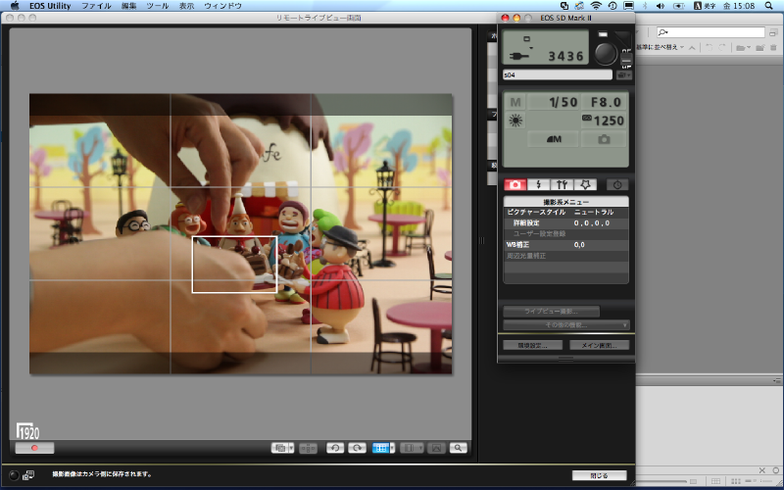Rotate live view image right

(x=358, y=448)
